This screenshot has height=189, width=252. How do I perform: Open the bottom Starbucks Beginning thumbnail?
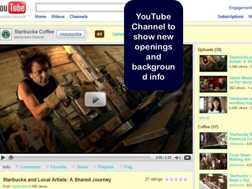[x=213, y=181]
